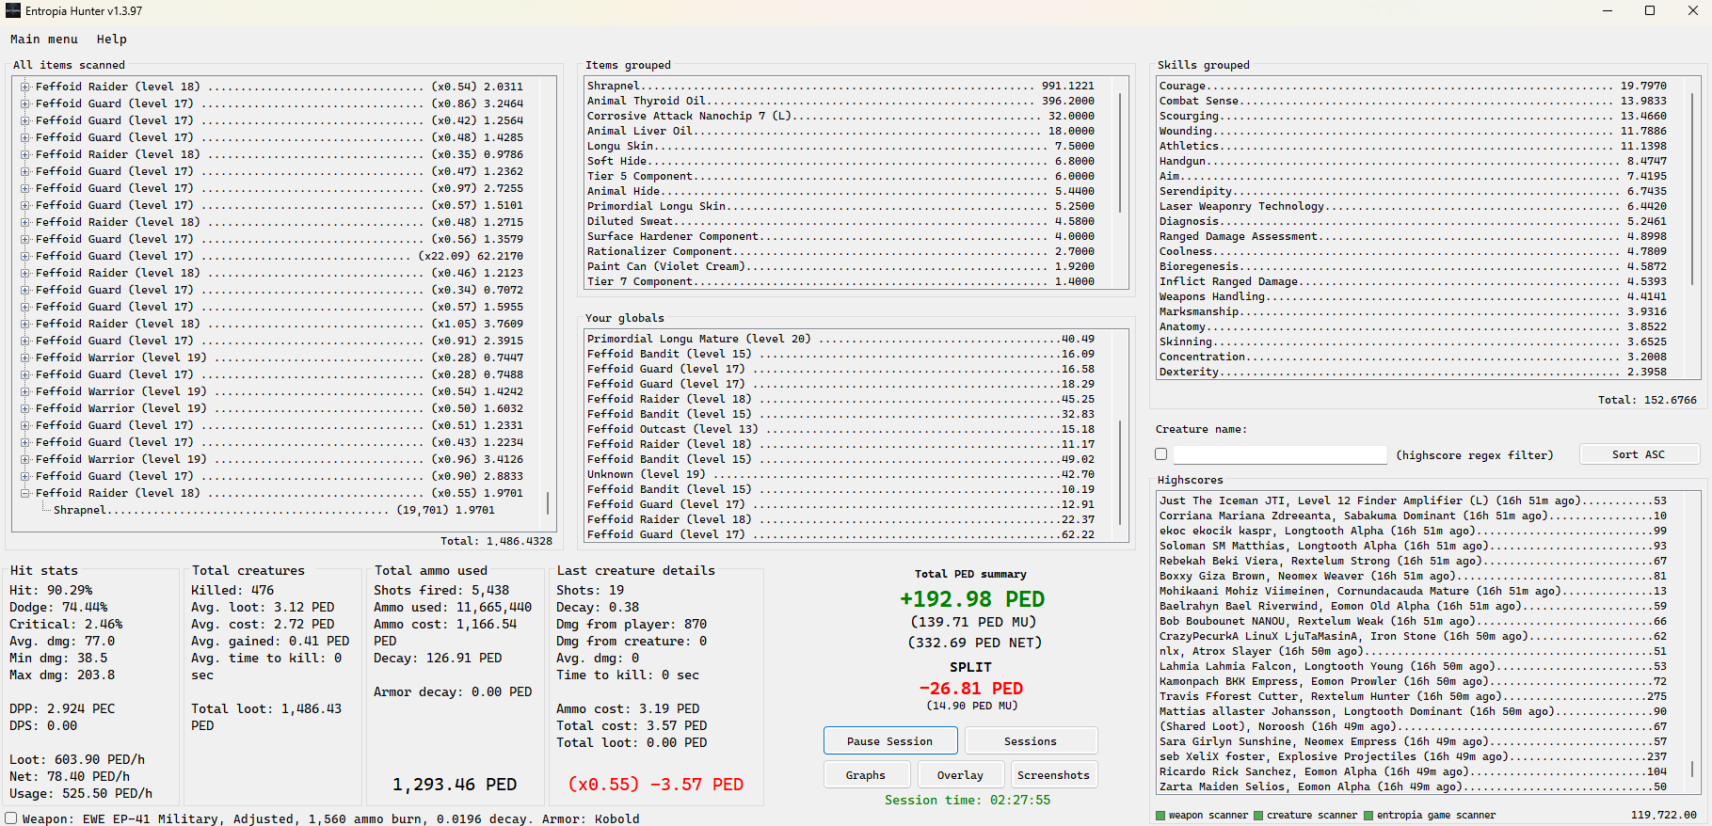Open the Sessions list
The height and width of the screenshot is (826, 1712).
point(1030,741)
